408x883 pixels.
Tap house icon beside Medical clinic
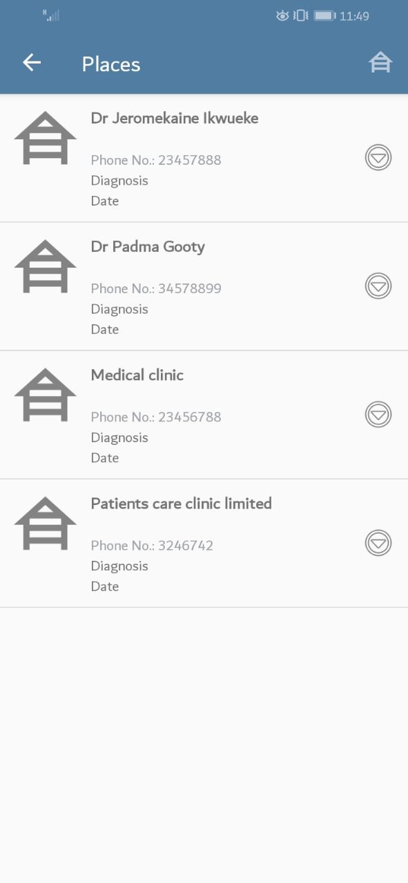click(x=46, y=395)
